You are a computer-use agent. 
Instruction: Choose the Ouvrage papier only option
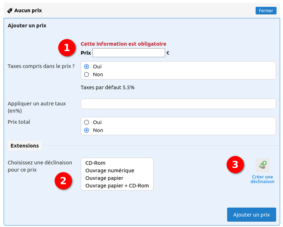tap(104, 178)
